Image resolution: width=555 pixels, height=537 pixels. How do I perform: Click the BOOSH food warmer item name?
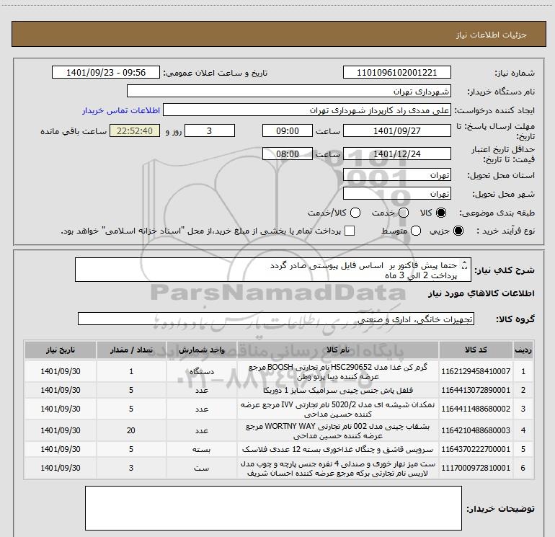coord(337,372)
